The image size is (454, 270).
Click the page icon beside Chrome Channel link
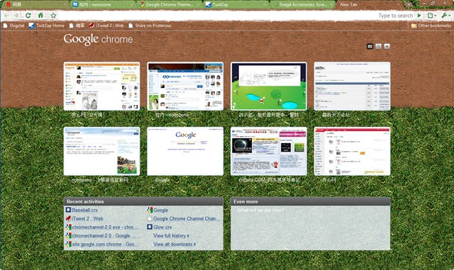coord(150,218)
